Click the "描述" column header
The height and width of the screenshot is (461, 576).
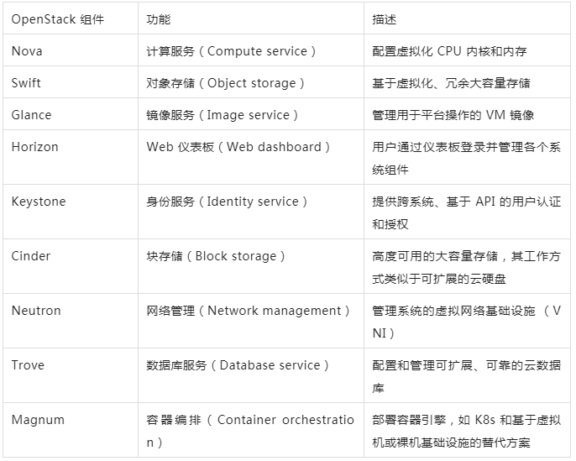point(384,19)
